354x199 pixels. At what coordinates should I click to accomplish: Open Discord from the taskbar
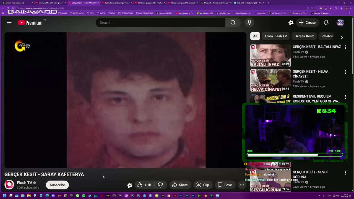tap(53, 196)
